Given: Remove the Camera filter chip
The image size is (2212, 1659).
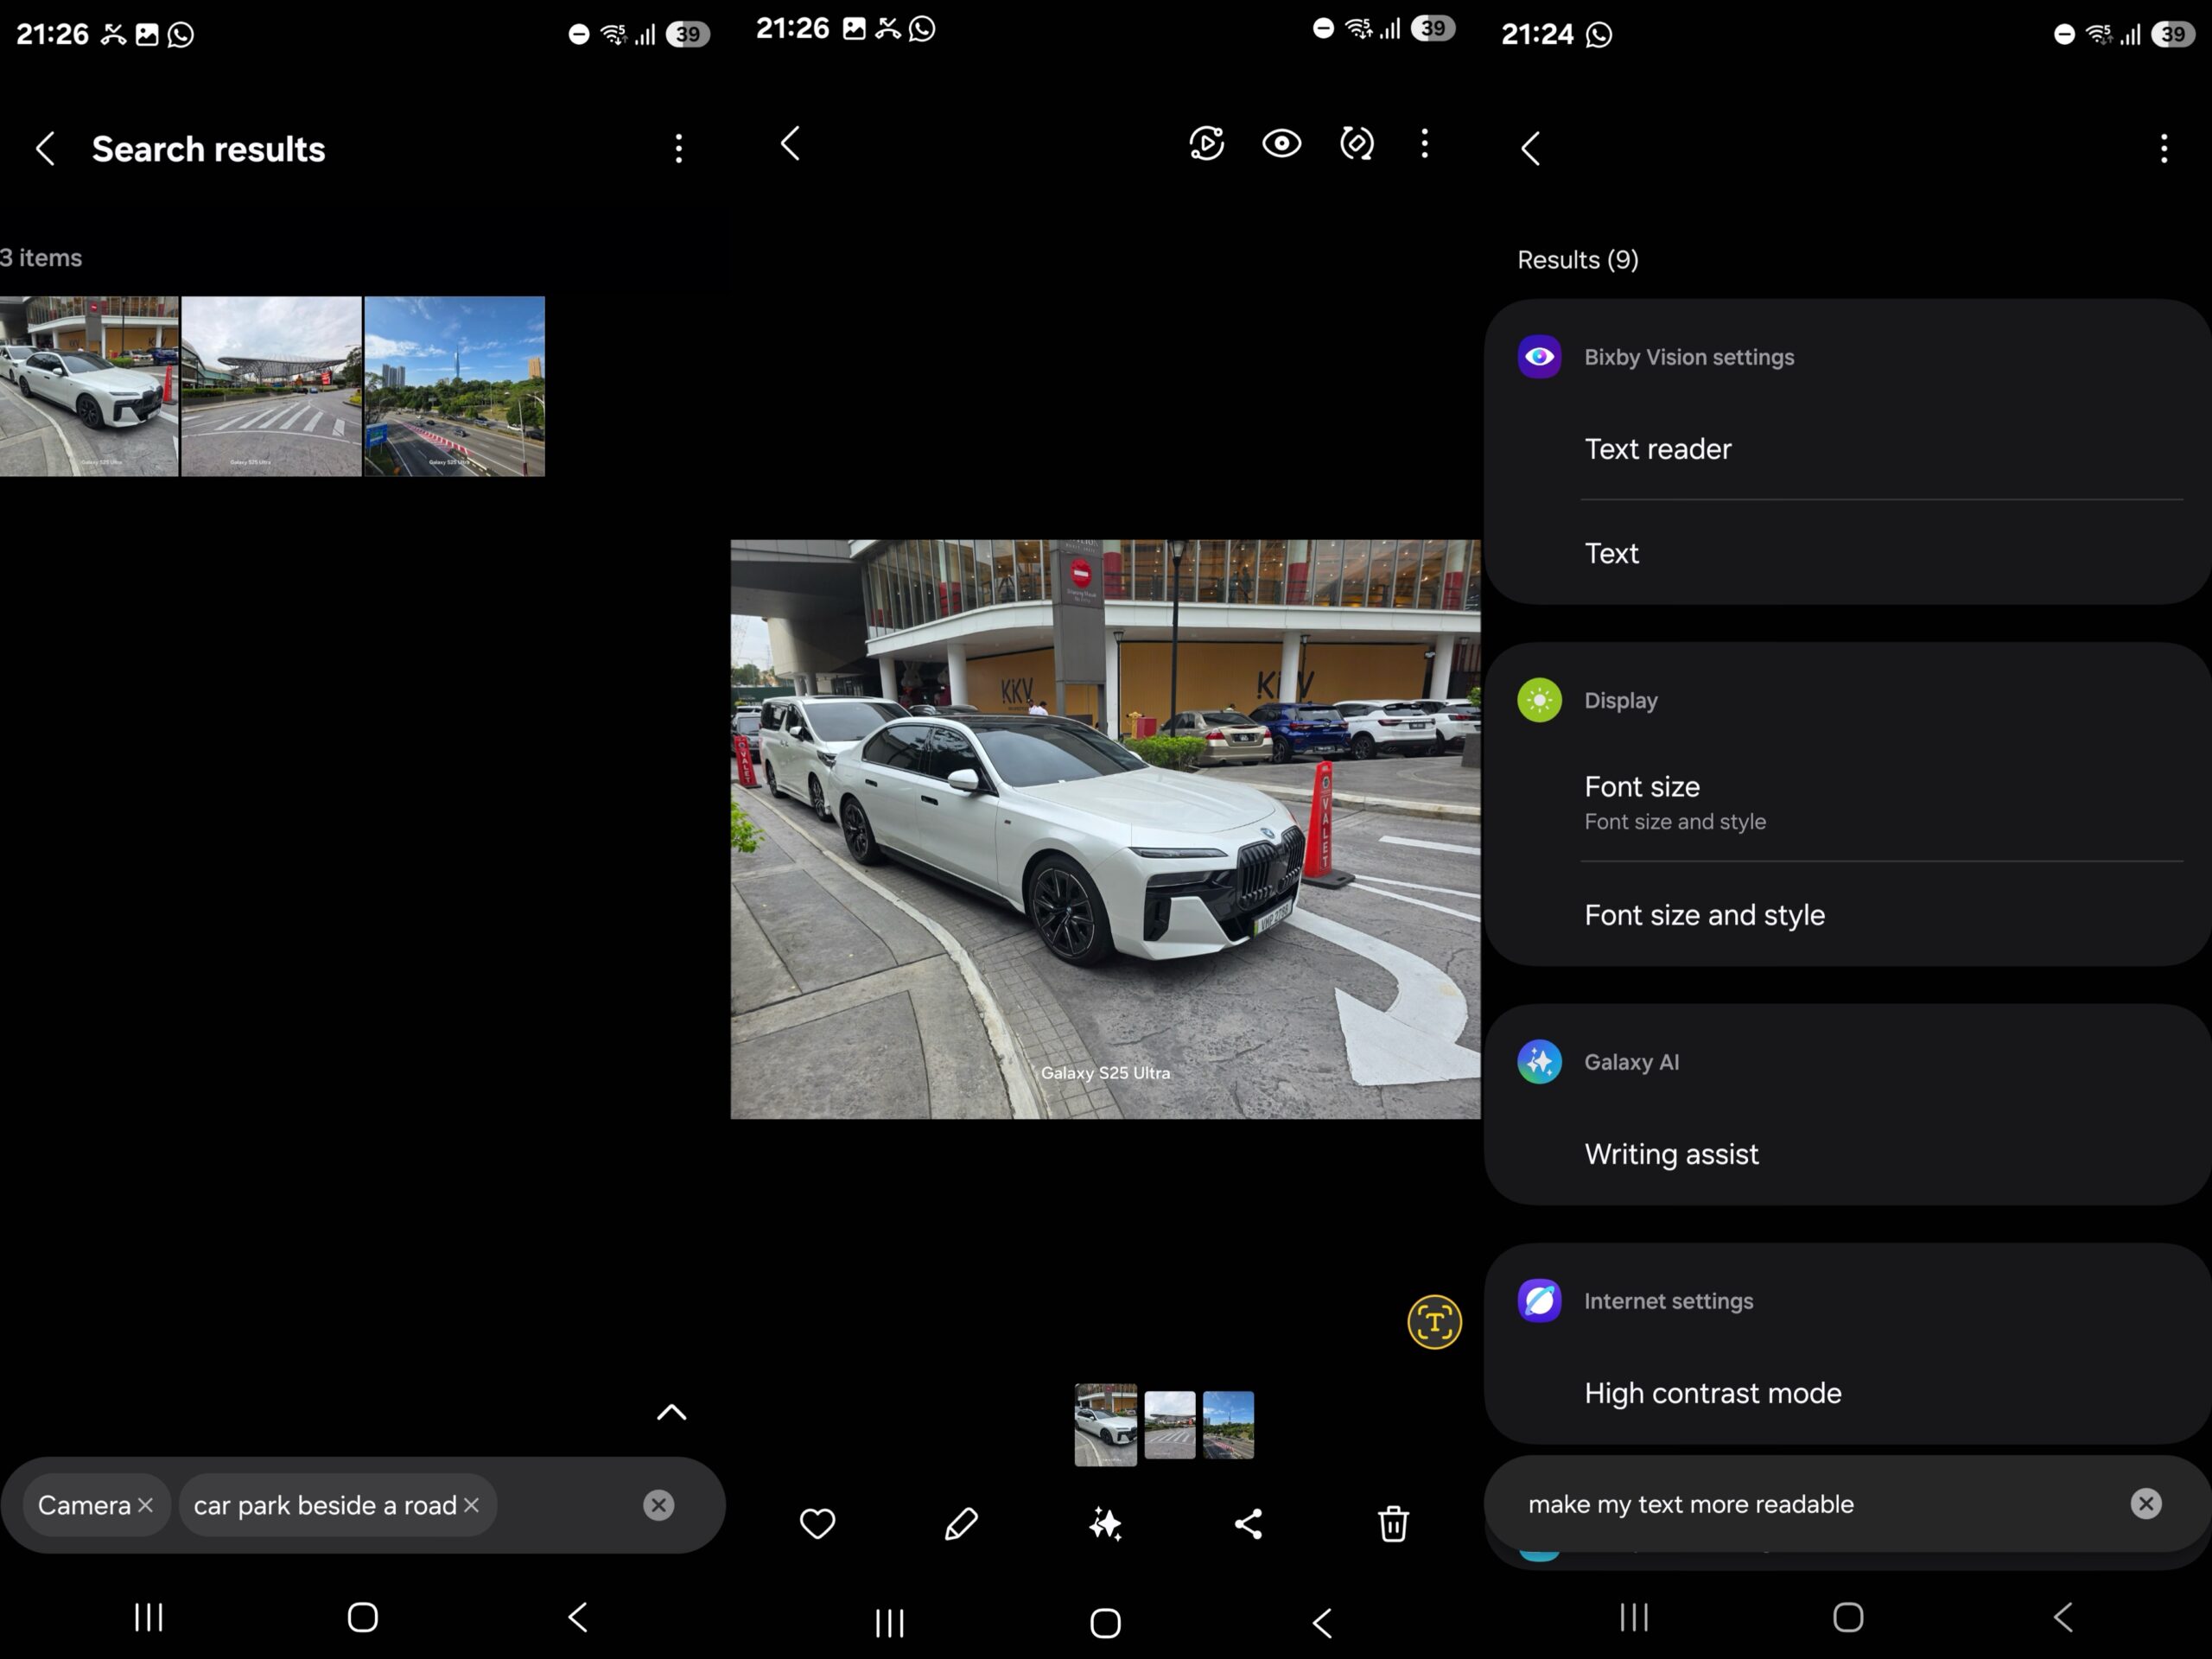Looking at the screenshot, I should (146, 1504).
